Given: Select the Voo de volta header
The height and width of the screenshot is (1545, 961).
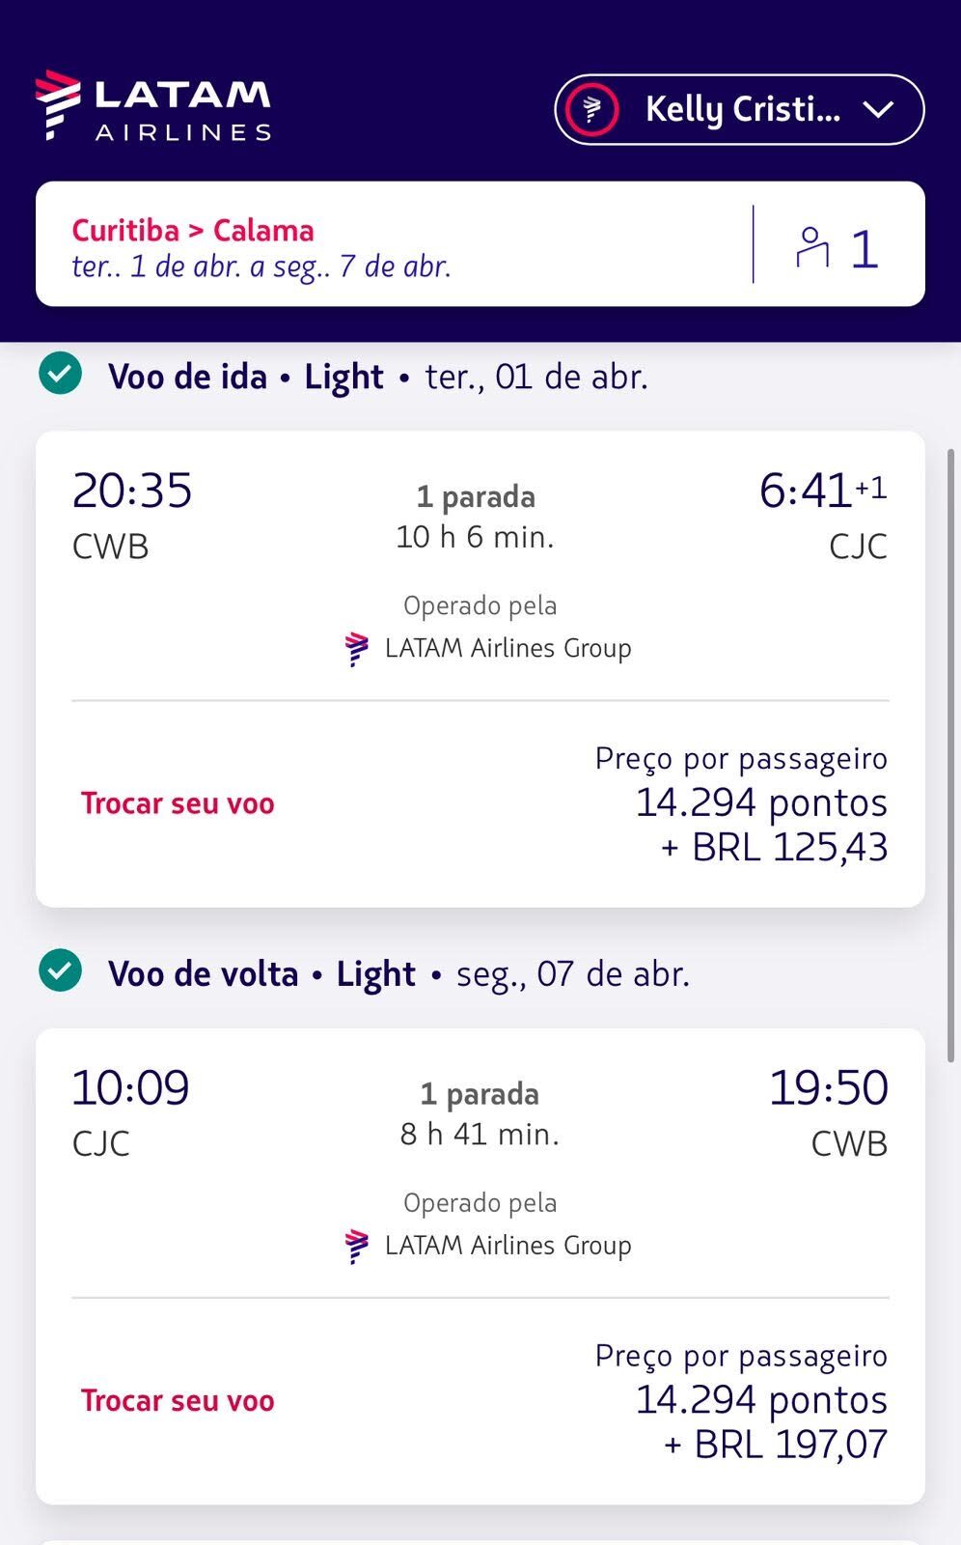Looking at the screenshot, I should 203,973.
